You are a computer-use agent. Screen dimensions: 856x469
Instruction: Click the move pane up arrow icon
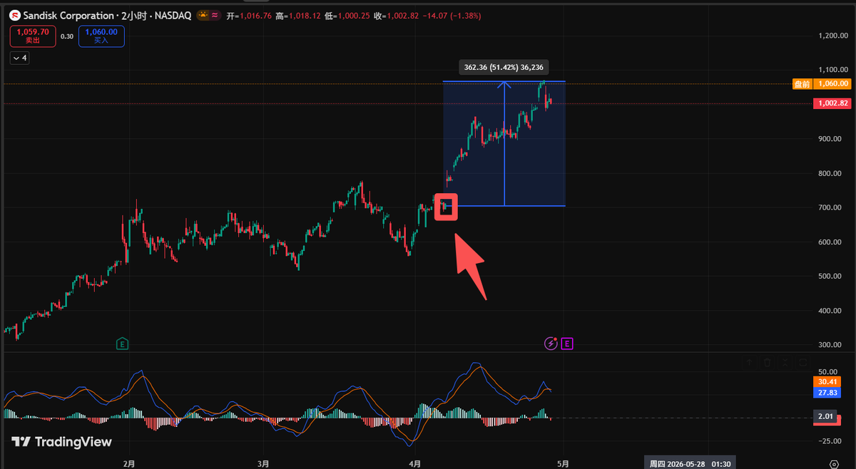(x=750, y=362)
